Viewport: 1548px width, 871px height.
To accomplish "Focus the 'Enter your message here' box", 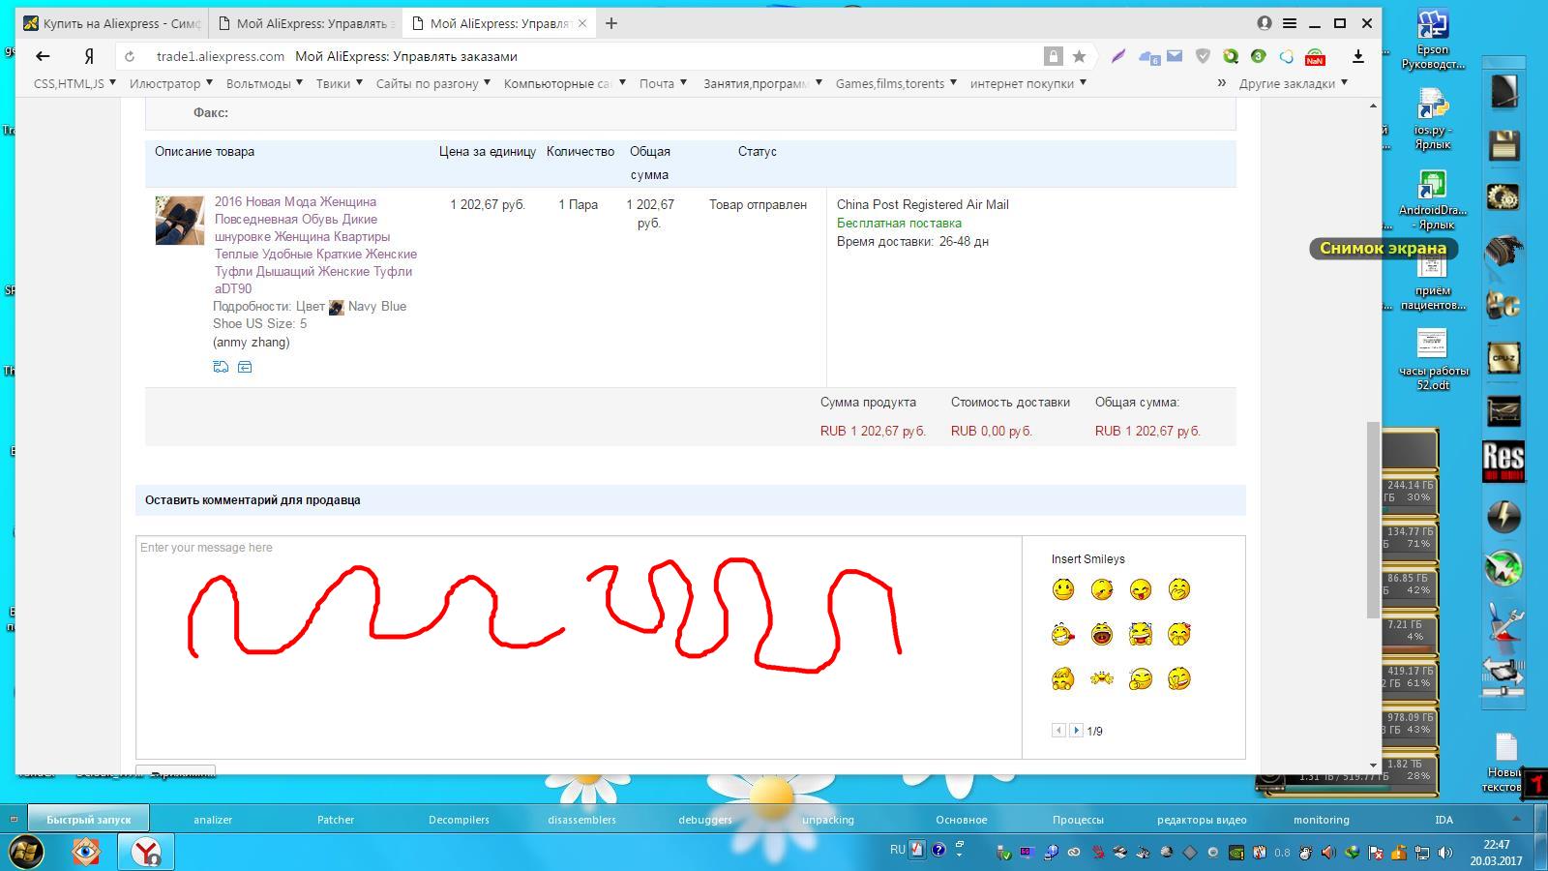I will [x=579, y=646].
